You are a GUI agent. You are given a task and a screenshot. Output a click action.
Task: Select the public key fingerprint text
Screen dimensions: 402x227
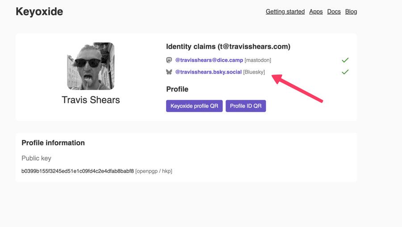point(77,171)
